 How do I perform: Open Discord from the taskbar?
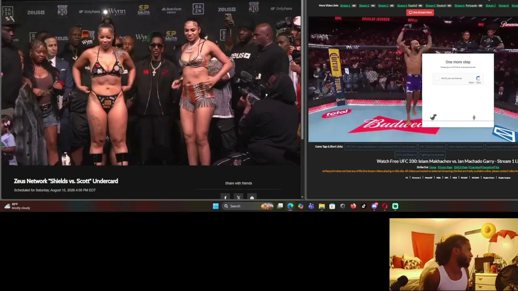pyautogui.click(x=374, y=206)
